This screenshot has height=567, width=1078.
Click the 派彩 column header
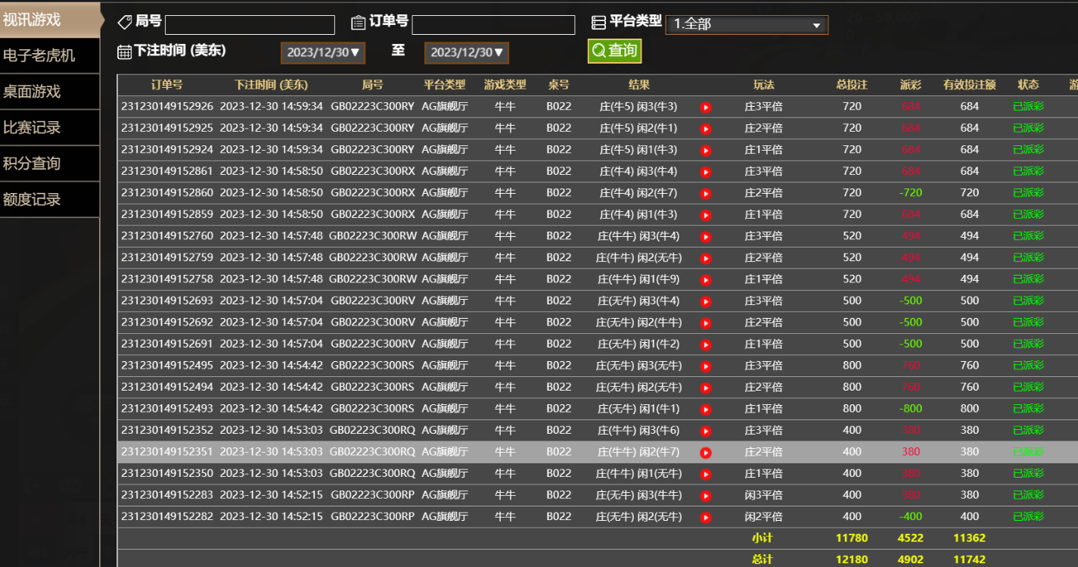[x=911, y=85]
